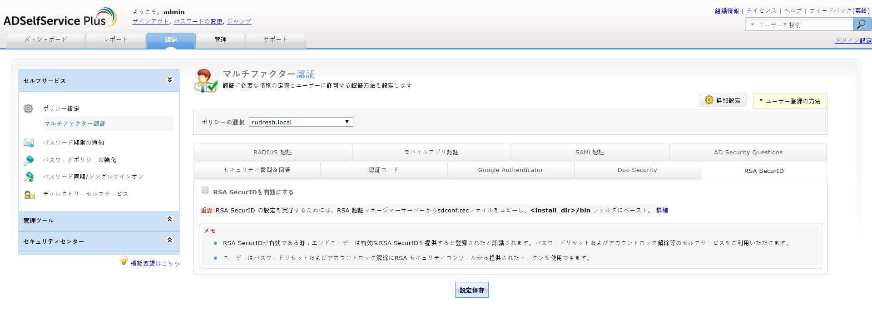This screenshot has height=310, width=872.
Task: Click the ジャンプ link
Action: [239, 21]
